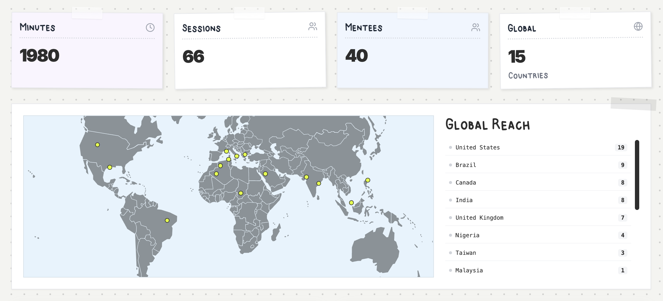
Task: Click the Taiwan count badge showing 3
Action: [622, 253]
